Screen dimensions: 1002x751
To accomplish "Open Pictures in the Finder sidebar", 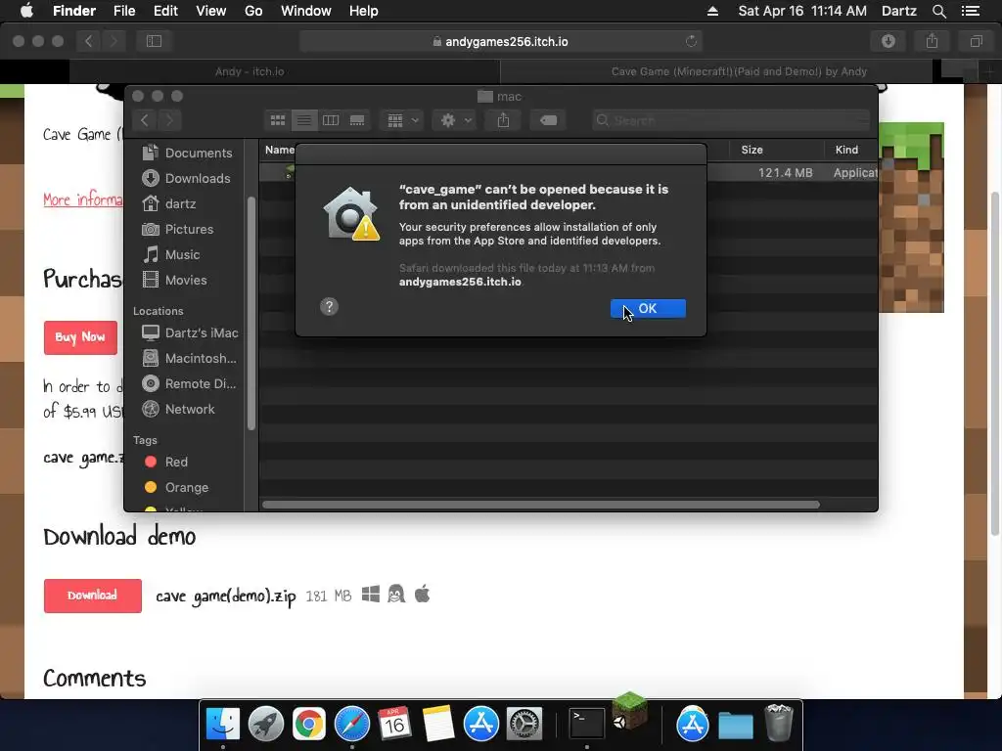I will 178,229.
